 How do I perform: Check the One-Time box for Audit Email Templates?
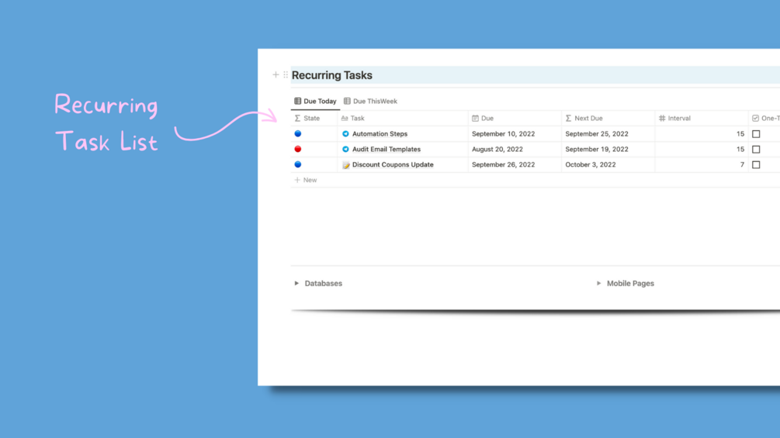pyautogui.click(x=756, y=150)
